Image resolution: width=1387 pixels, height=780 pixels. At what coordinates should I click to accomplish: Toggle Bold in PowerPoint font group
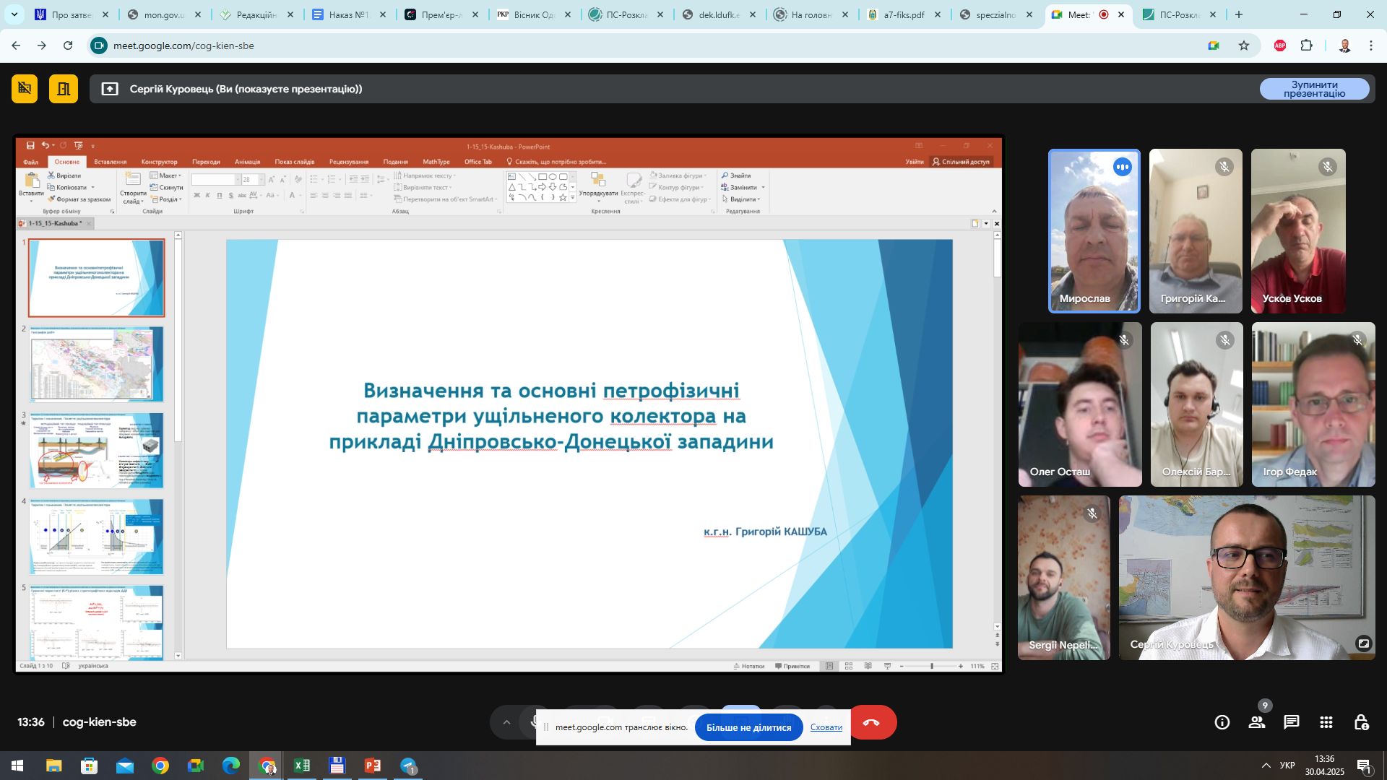click(196, 195)
